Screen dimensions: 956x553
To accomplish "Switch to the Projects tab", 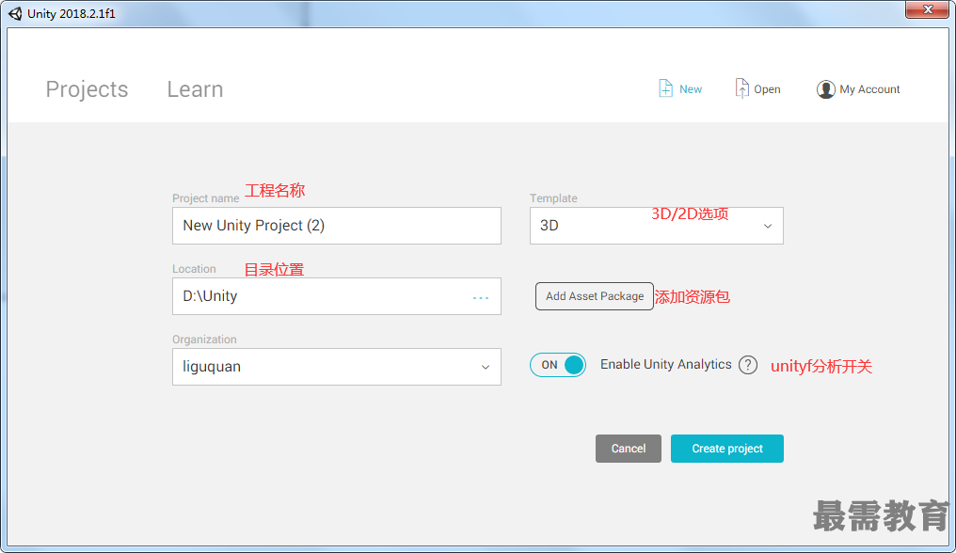I will click(87, 89).
